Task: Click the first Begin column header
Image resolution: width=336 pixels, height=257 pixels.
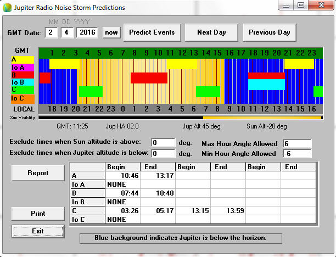Action: pyautogui.click(x=123, y=167)
